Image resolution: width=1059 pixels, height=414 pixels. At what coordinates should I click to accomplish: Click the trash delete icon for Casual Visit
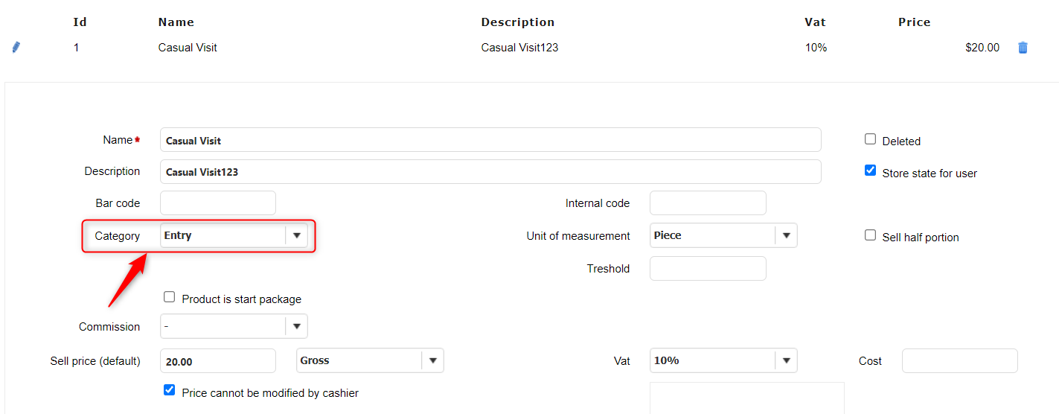click(x=1023, y=48)
